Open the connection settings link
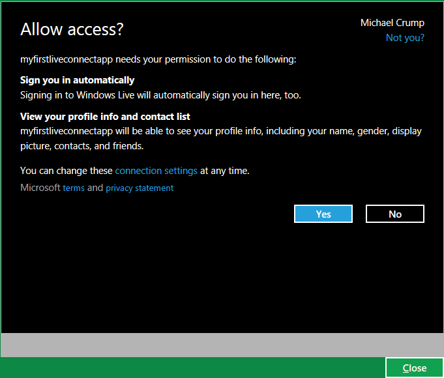The width and height of the screenshot is (444, 378). click(x=156, y=171)
